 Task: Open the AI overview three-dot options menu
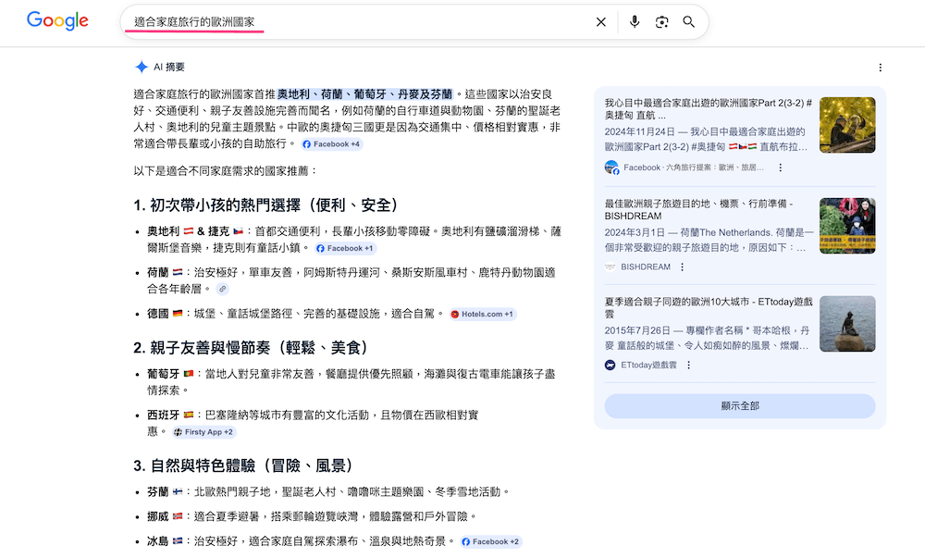pyautogui.click(x=881, y=67)
